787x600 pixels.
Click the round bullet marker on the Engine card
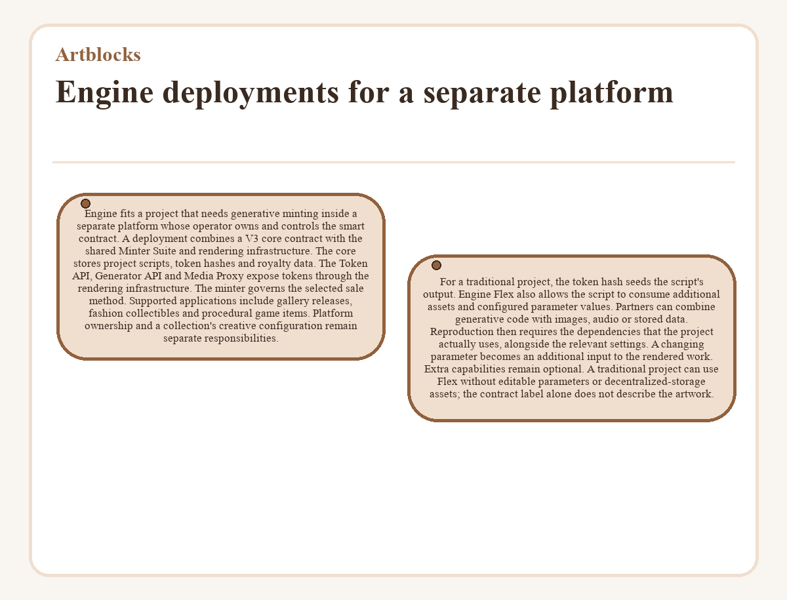85,203
